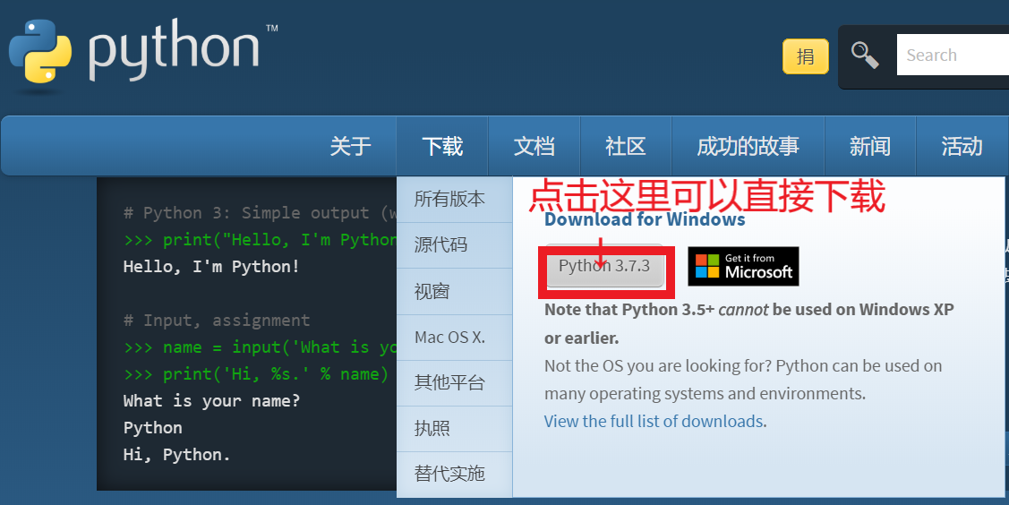The height and width of the screenshot is (505, 1009).
Task: Click the python wordmark text
Action: pyautogui.click(x=174, y=50)
